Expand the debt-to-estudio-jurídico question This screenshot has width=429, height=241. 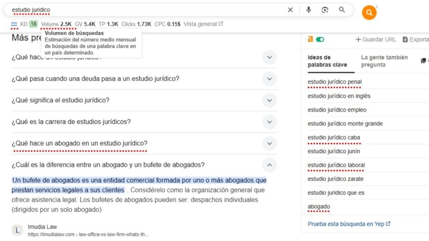tap(269, 79)
